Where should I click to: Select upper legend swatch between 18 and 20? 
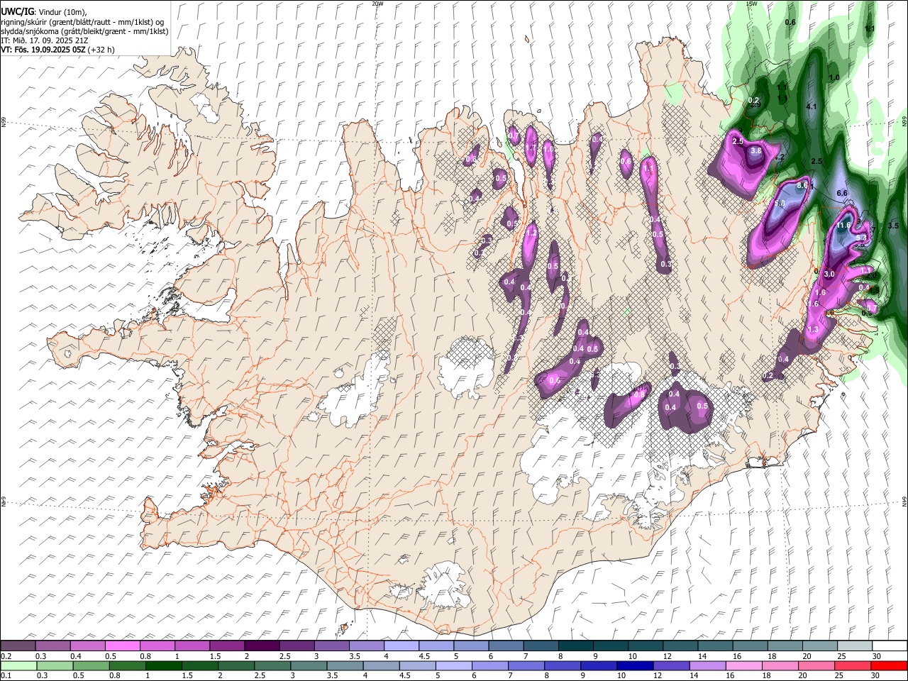point(786,646)
